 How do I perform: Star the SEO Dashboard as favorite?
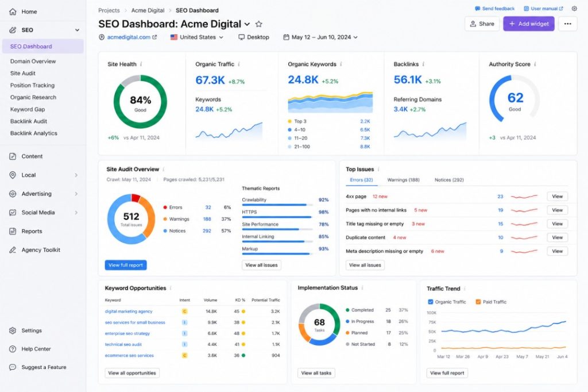pyautogui.click(x=259, y=24)
